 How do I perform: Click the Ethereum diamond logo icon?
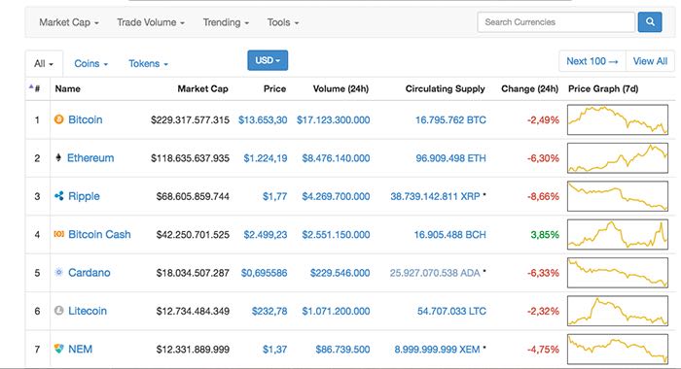point(58,157)
